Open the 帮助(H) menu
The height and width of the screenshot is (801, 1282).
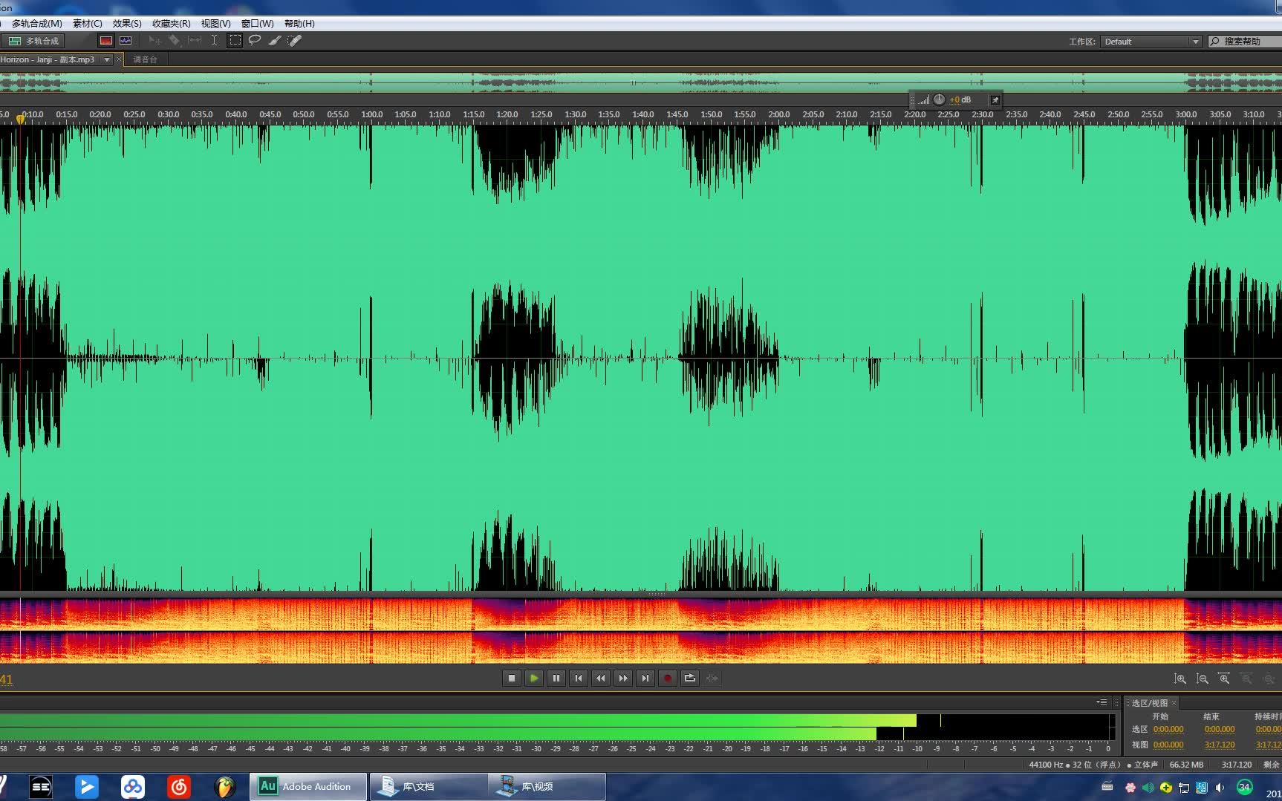pyautogui.click(x=299, y=24)
